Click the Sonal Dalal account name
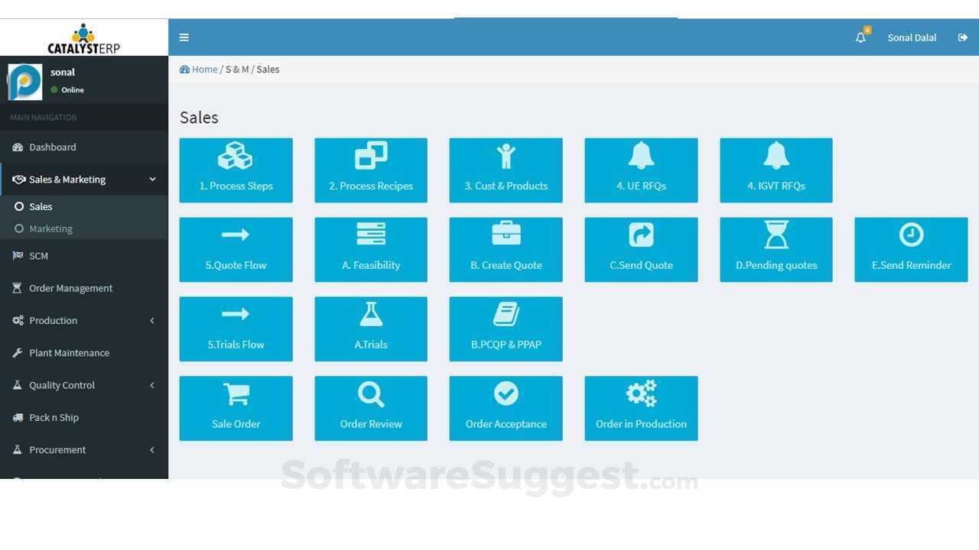 (x=912, y=37)
